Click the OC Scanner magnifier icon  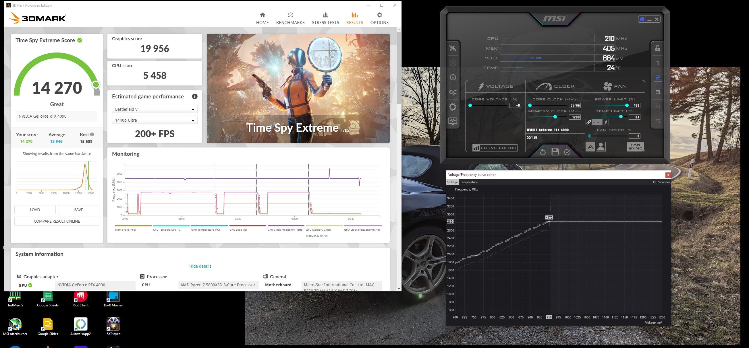tap(453, 92)
